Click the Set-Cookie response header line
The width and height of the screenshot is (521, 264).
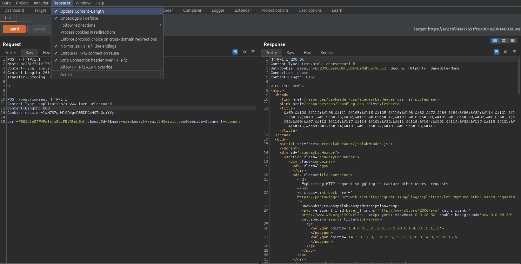point(365,68)
